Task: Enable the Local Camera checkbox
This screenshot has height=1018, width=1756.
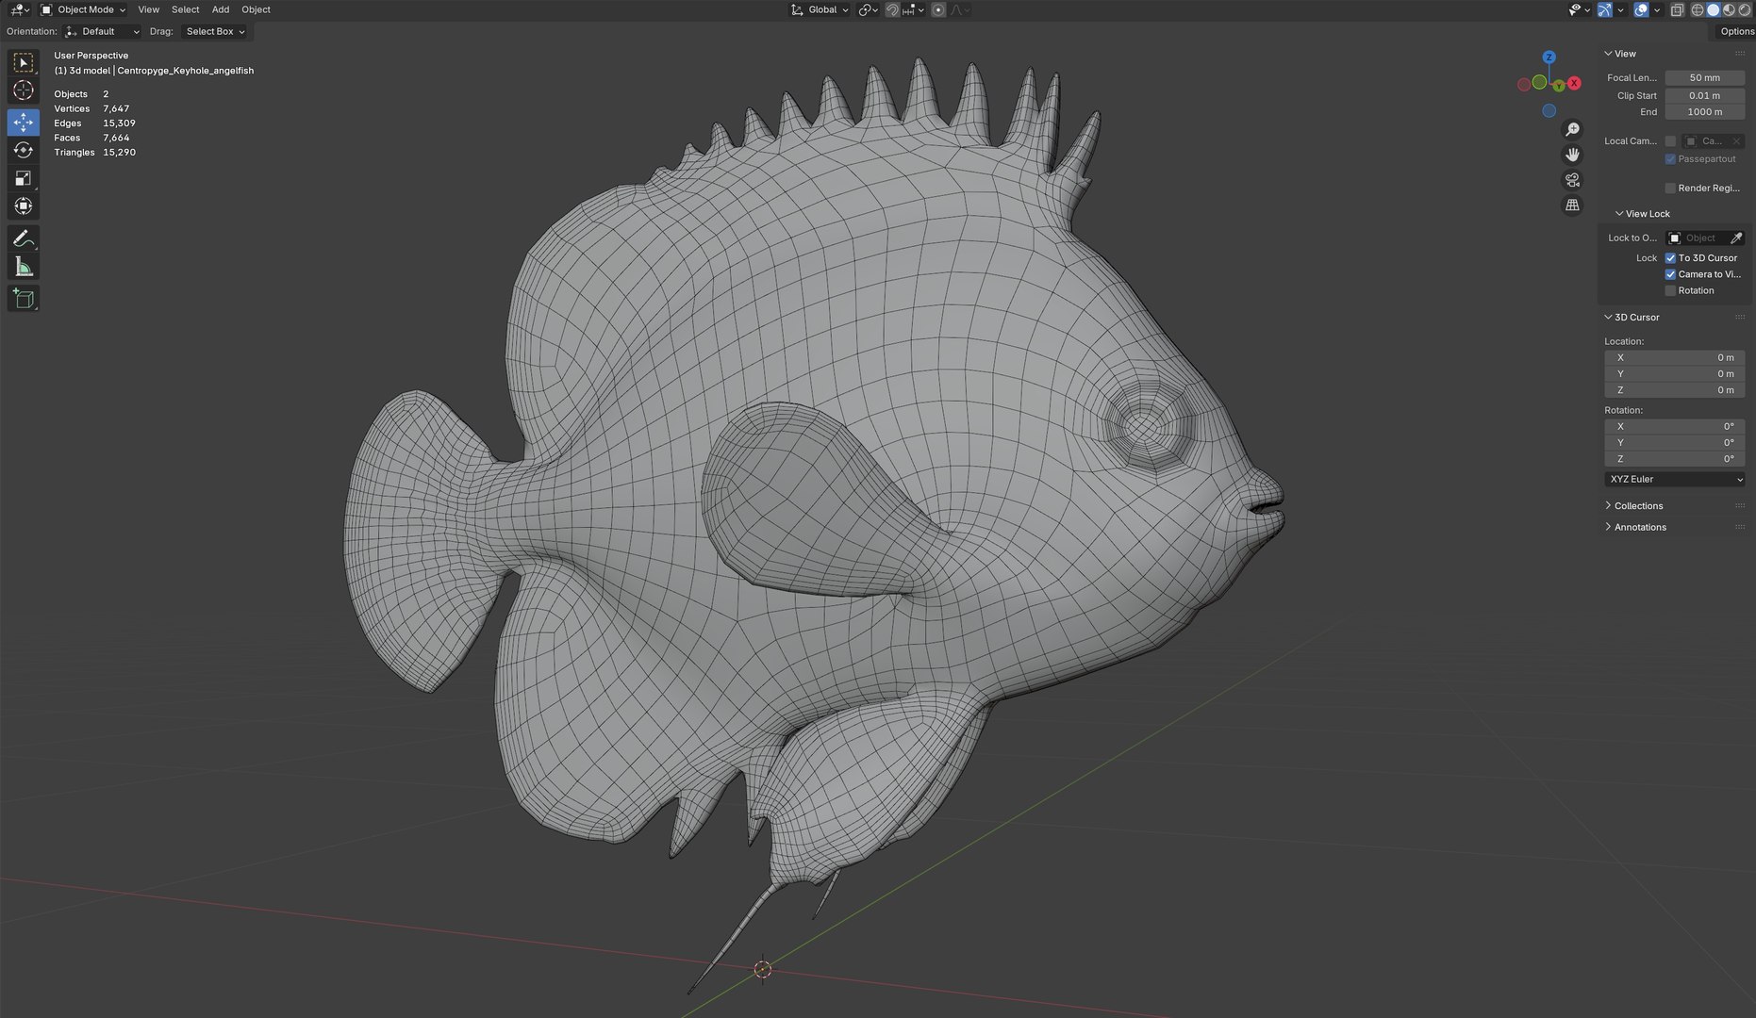Action: click(x=1670, y=141)
